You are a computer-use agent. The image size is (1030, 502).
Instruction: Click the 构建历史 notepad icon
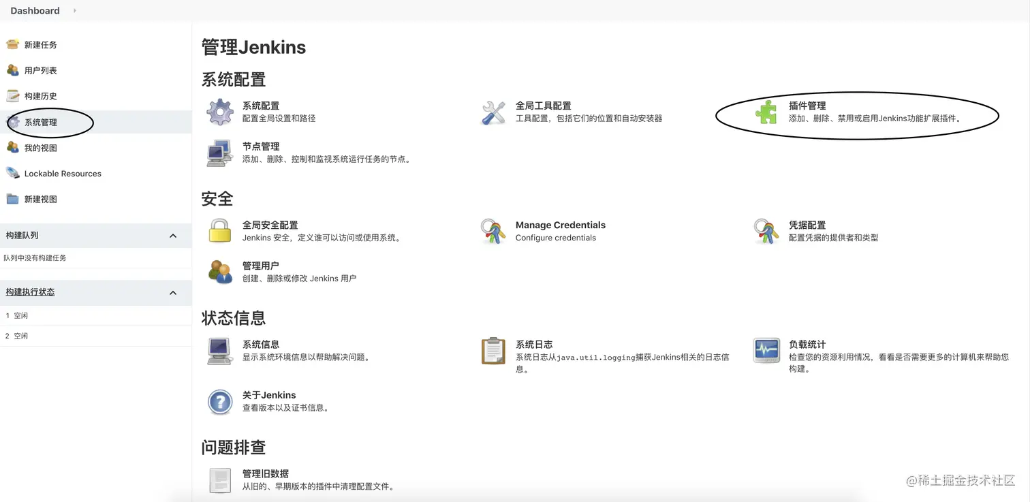(12, 96)
